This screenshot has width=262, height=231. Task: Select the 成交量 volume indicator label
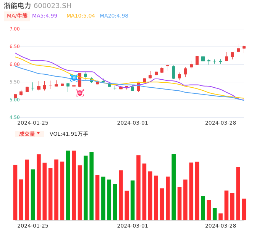coord(27,134)
